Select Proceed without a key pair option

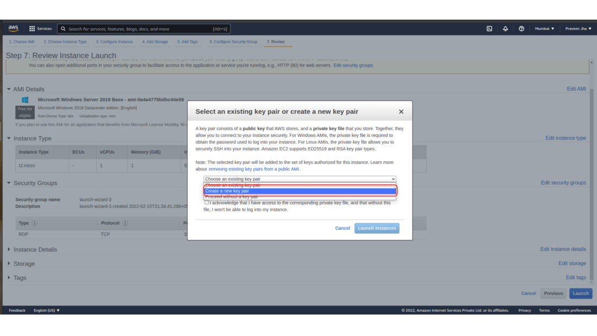300,197
